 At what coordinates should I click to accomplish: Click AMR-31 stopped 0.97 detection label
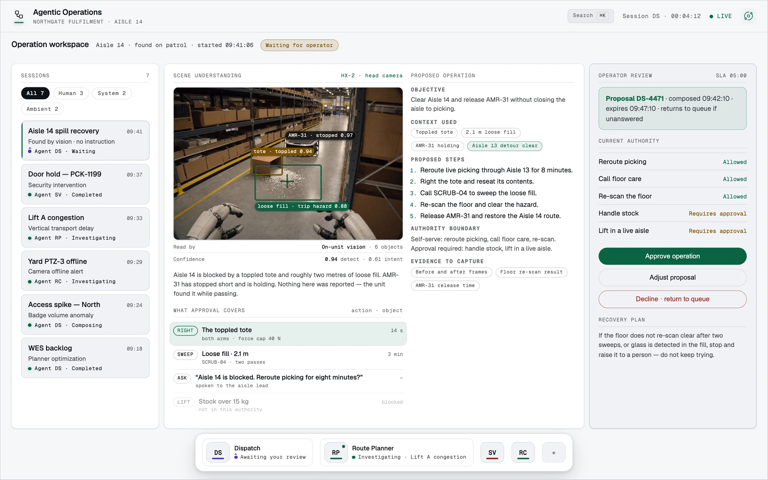(321, 135)
